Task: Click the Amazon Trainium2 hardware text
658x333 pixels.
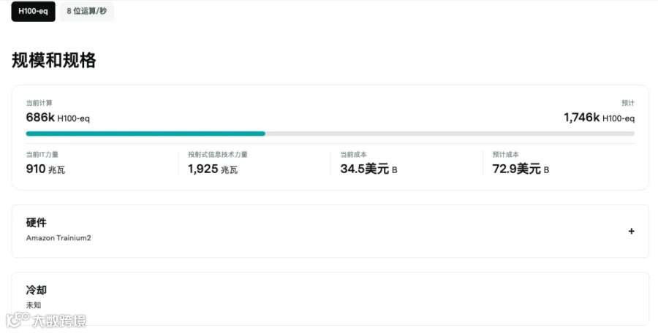Action: (x=58, y=238)
